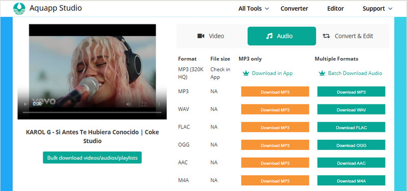407x191 pixels.
Task: Open the video player's three-dot options menu
Action: point(159,104)
